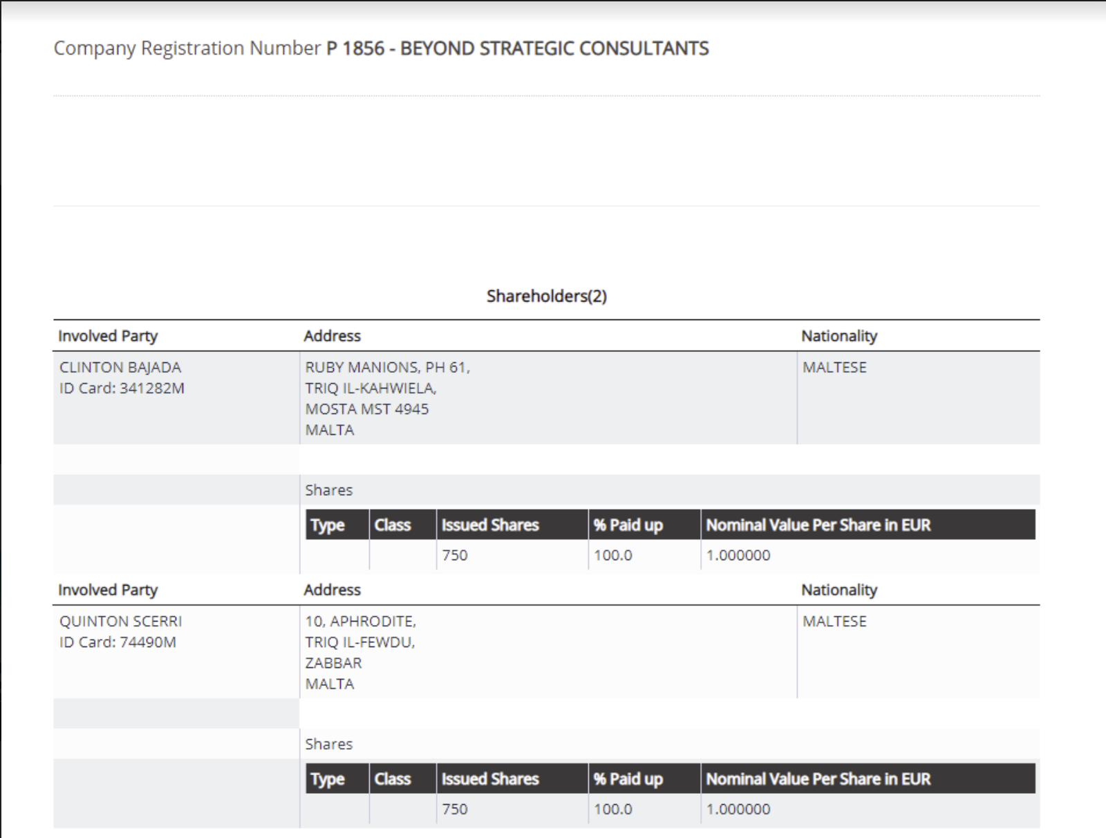Select the CLINTON BAJADA shareholder name

[x=120, y=367]
